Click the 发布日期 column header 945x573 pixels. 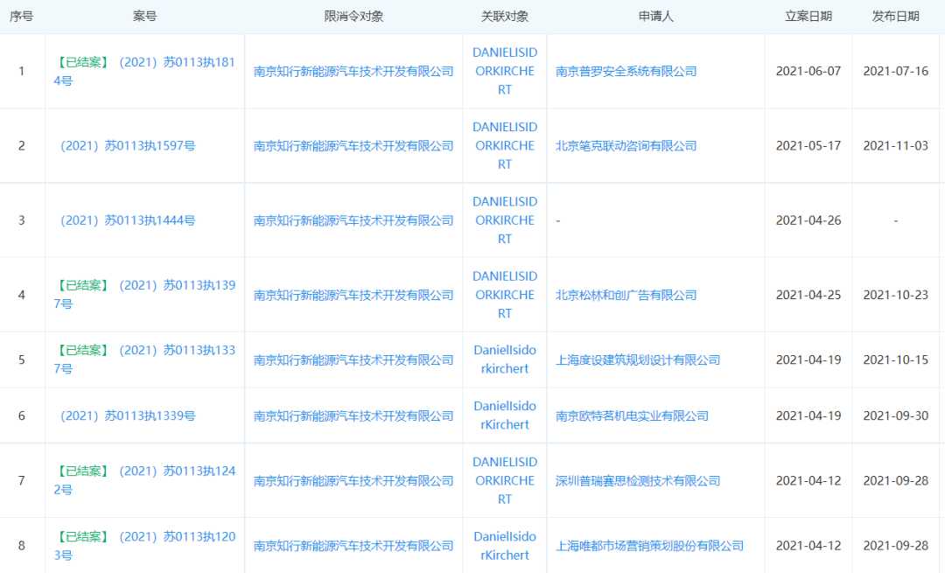pos(896,17)
